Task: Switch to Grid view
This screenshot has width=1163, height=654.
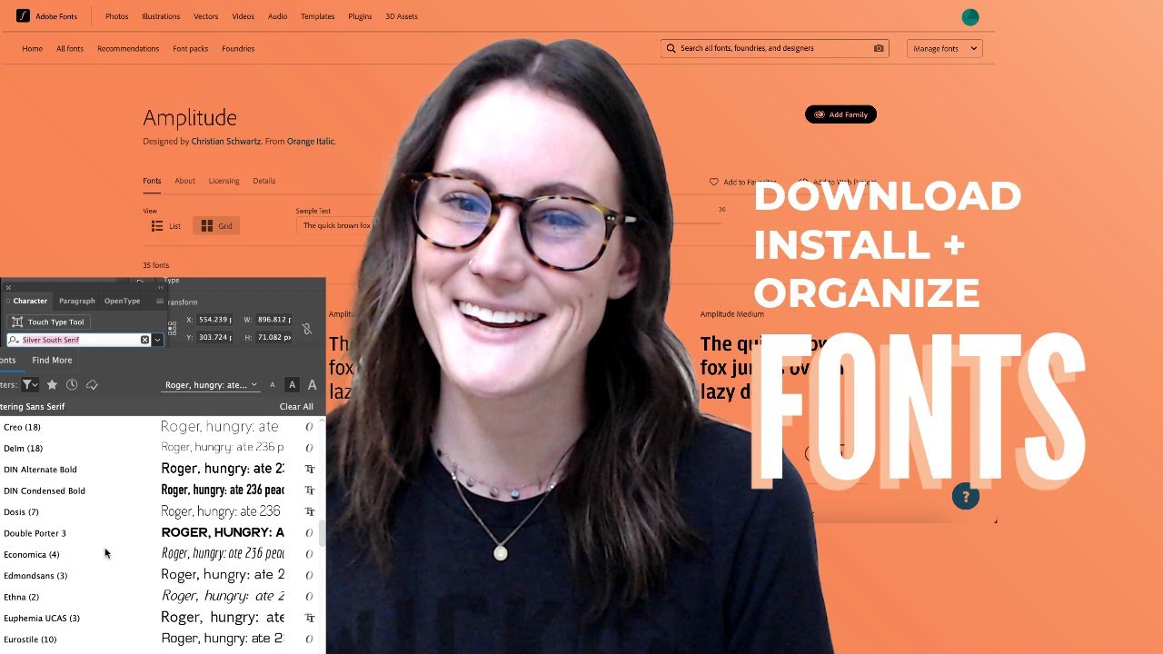Action: [216, 226]
